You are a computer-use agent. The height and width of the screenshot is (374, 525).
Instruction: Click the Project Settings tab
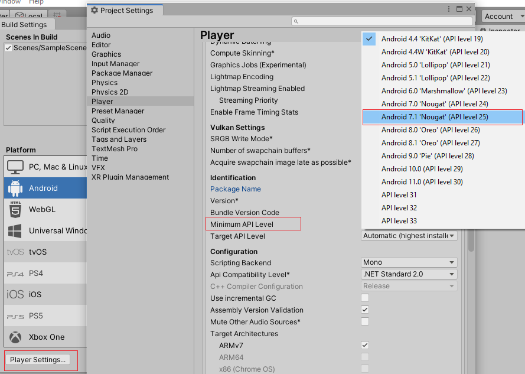pyautogui.click(x=125, y=11)
